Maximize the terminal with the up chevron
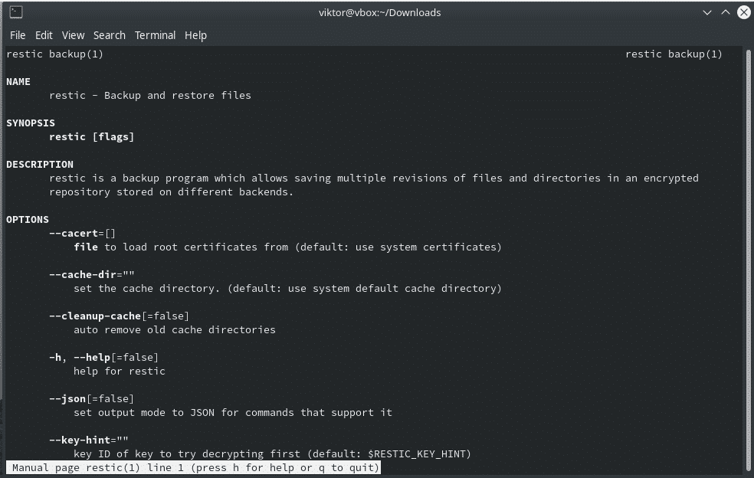Screen dimensions: 754x478 (x=725, y=12)
